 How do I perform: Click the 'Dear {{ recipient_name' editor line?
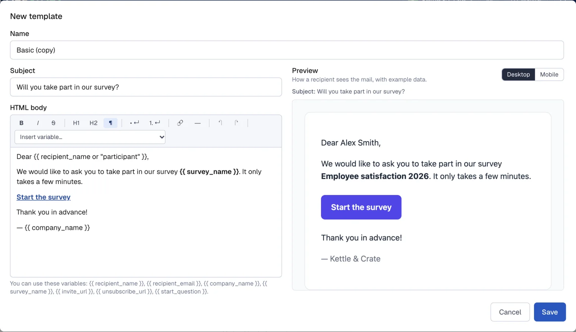[83, 157]
